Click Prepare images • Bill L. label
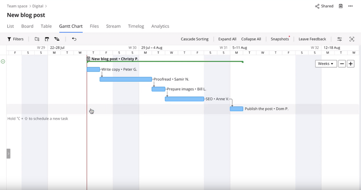 pos(186,89)
